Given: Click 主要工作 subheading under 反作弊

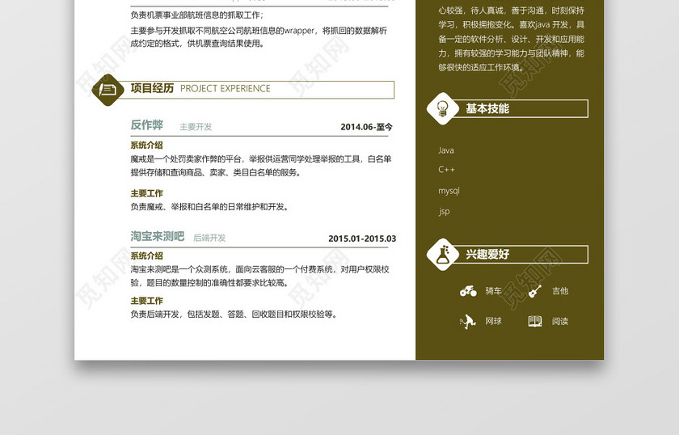Looking at the screenshot, I should coord(147,193).
